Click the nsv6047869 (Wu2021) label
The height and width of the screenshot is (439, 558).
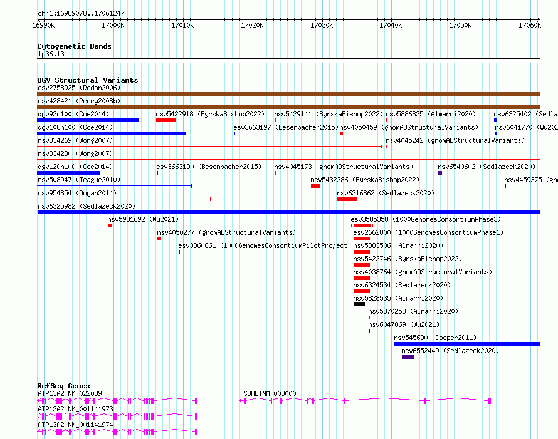point(404,324)
